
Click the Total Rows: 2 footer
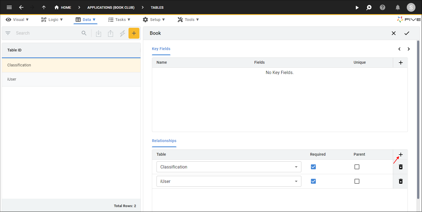click(125, 206)
